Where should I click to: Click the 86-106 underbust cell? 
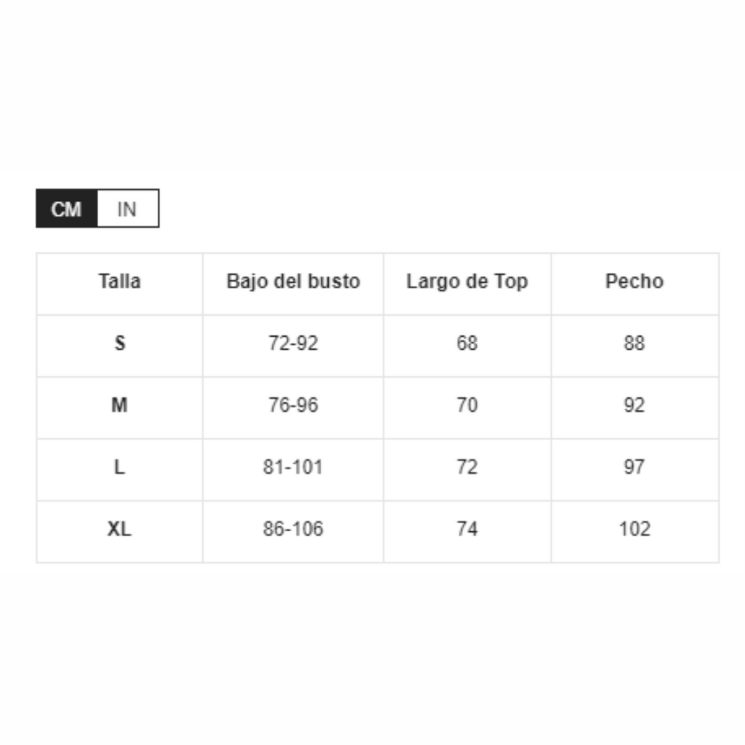(293, 529)
